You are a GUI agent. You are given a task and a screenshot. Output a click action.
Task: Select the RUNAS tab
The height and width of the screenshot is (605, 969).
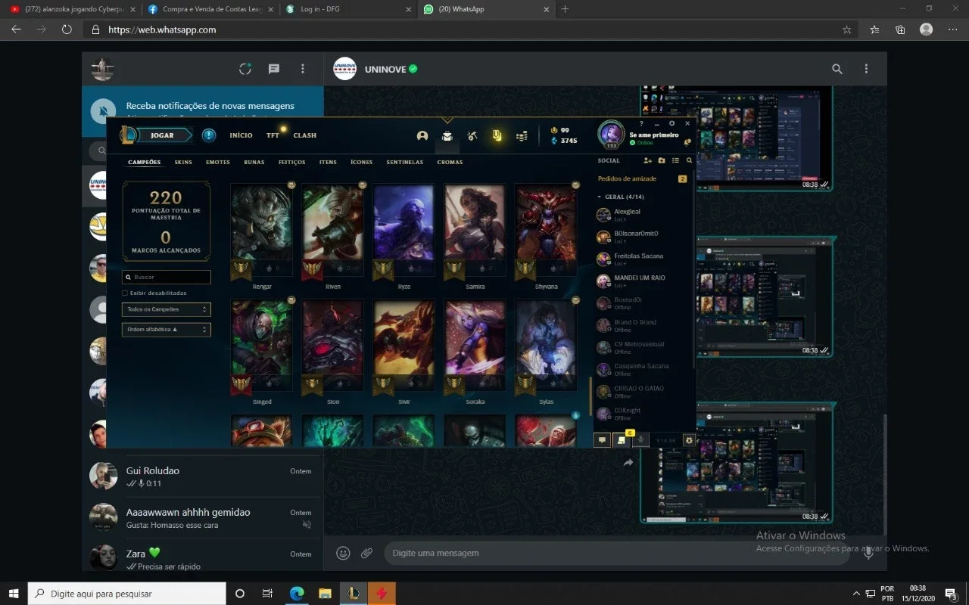coord(254,162)
